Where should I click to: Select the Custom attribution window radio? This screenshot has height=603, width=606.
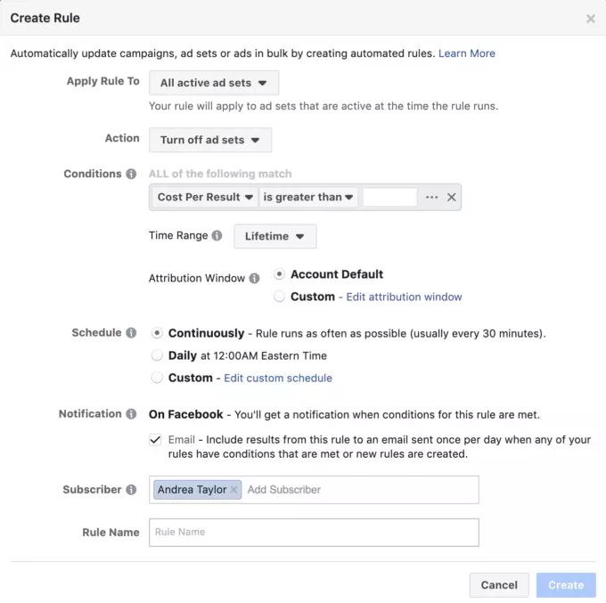pyautogui.click(x=280, y=297)
